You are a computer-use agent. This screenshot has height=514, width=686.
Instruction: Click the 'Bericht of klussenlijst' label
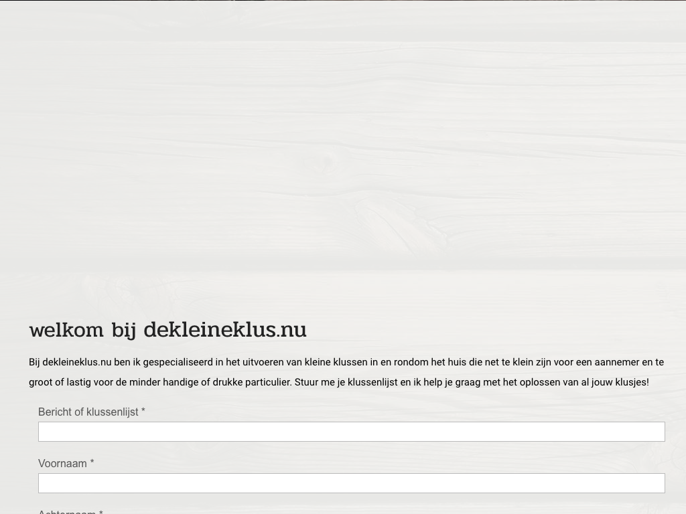88,412
